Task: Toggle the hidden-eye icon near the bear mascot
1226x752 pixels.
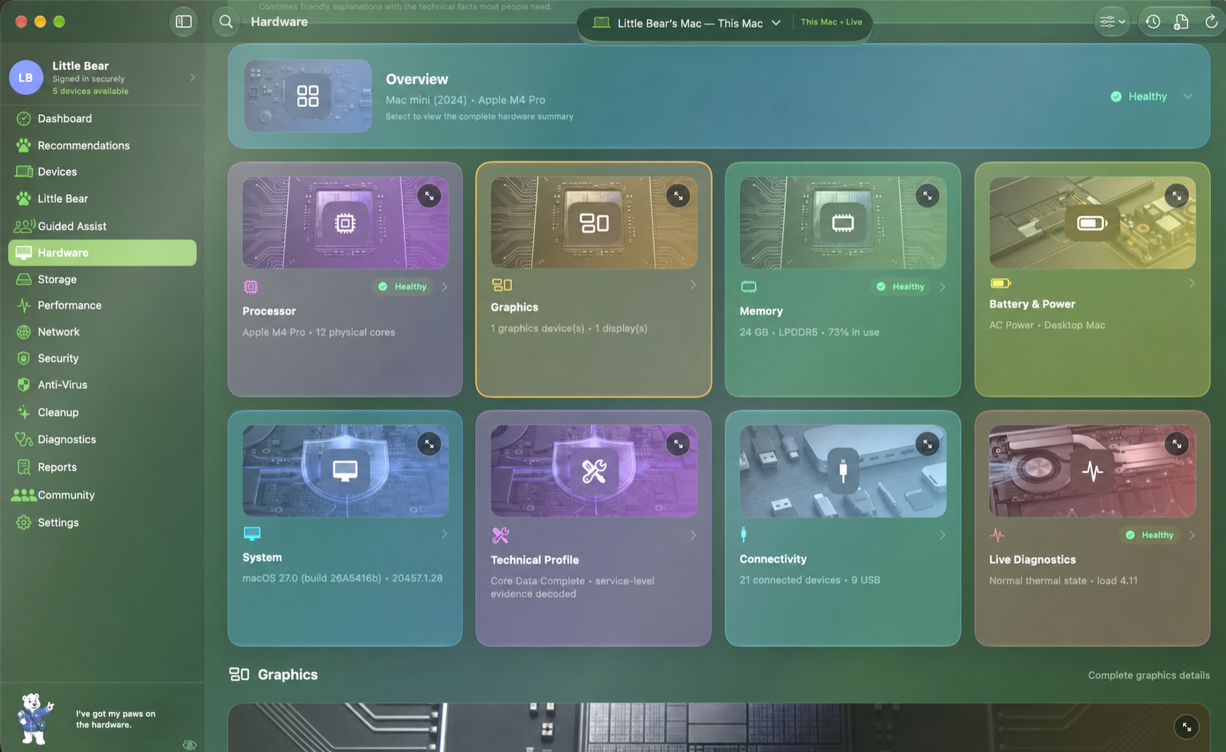Action: pyautogui.click(x=190, y=744)
